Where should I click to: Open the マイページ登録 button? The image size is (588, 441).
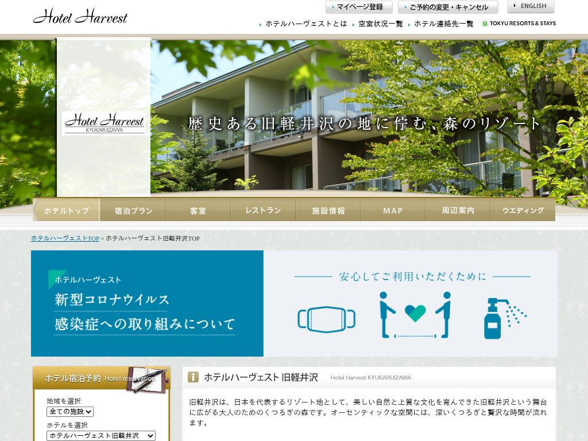click(x=359, y=7)
